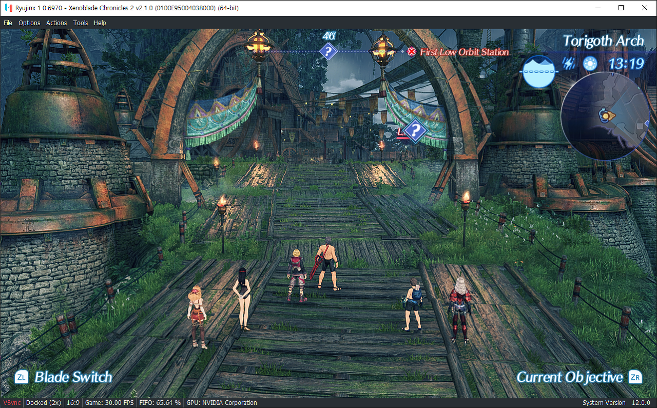Viewport: 657px width, 408px height.
Task: Open the Tools menu
Action: tap(81, 23)
